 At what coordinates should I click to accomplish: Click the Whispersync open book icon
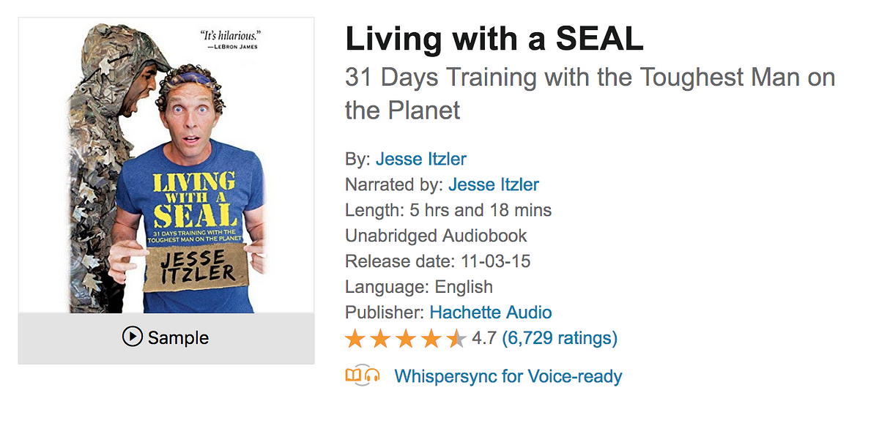coord(354,376)
